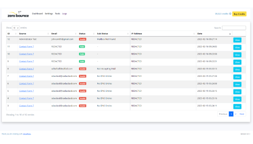This screenshot has width=253, height=144.
Task: Click the credits info icon
Action: click(x=230, y=14)
